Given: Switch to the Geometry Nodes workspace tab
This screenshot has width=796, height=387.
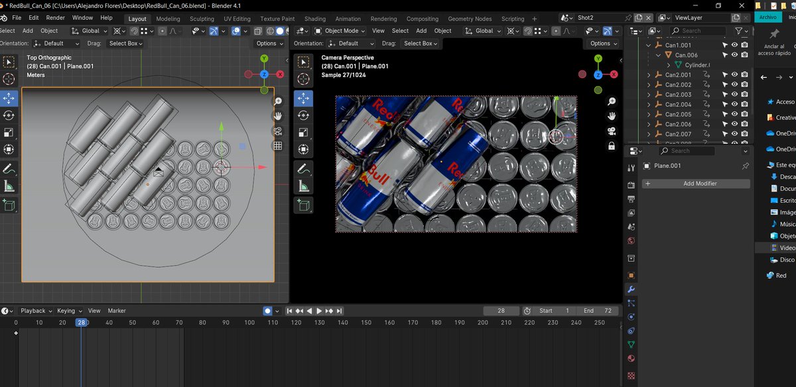Looking at the screenshot, I should 470,19.
